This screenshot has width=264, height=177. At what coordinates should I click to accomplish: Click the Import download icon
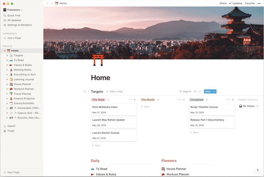pyautogui.click(x=5, y=126)
